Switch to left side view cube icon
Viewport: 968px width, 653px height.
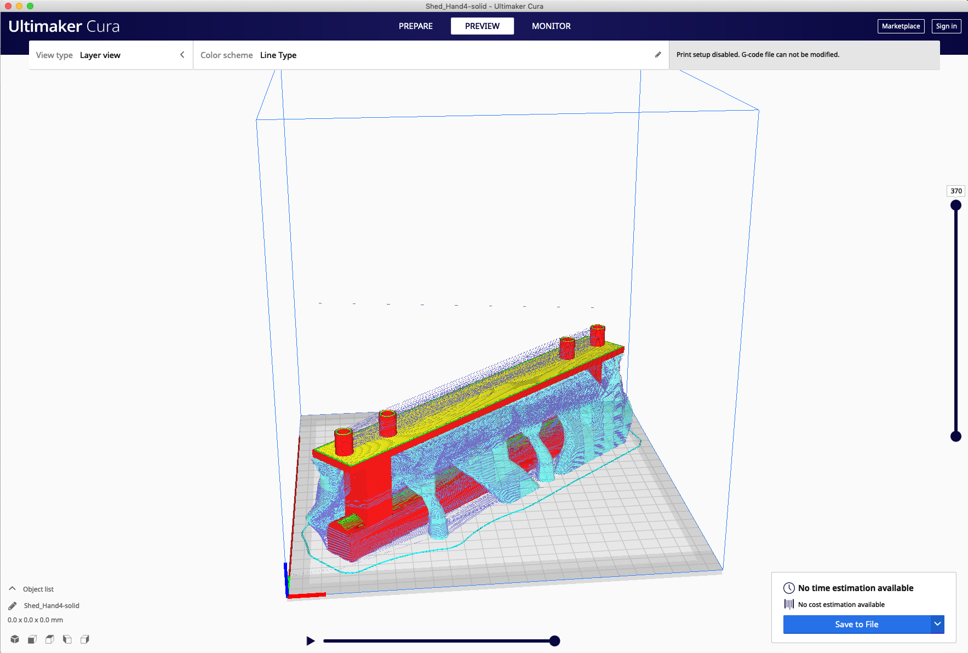coord(67,639)
